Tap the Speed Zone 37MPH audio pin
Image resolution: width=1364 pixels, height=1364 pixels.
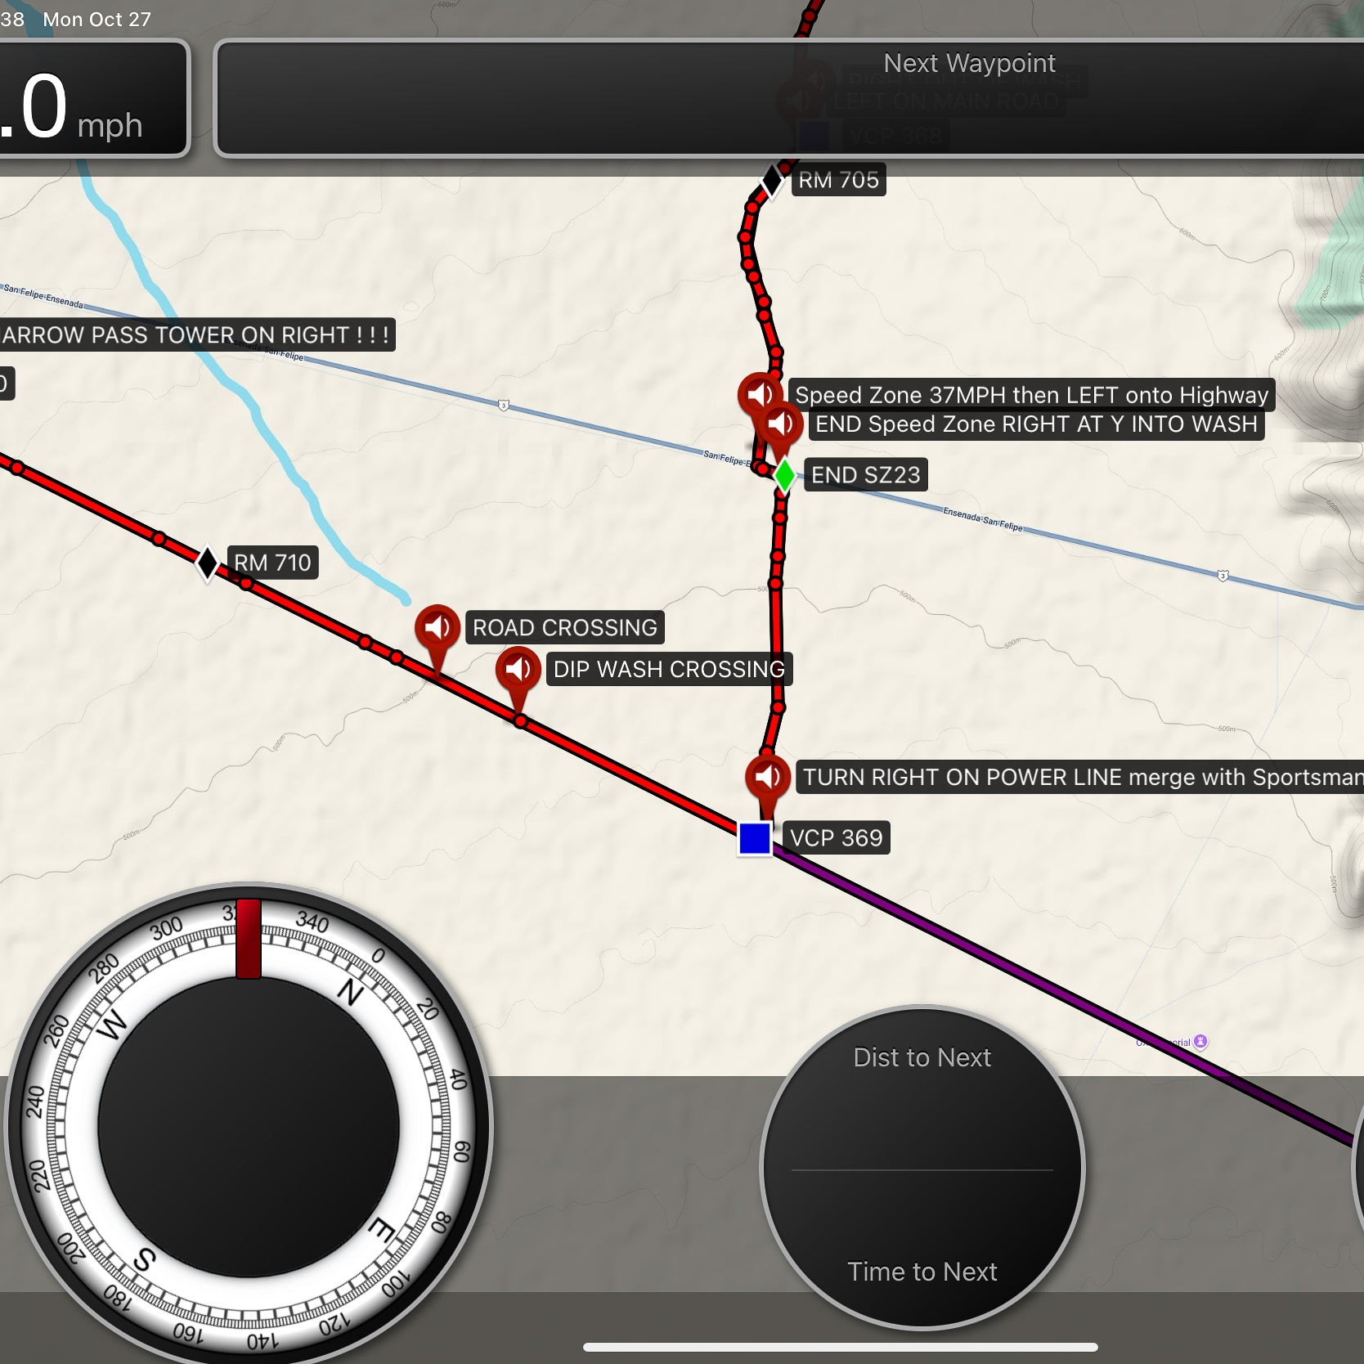pyautogui.click(x=758, y=394)
